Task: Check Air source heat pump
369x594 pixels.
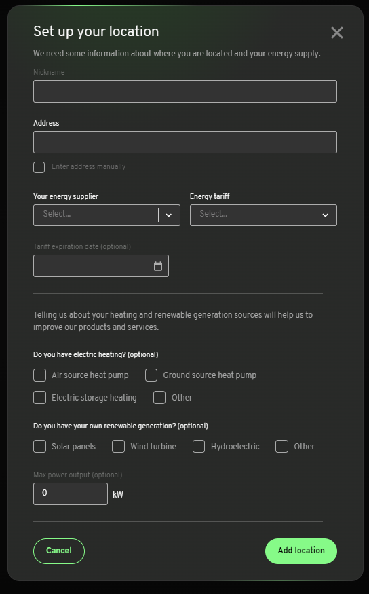Action: click(40, 375)
